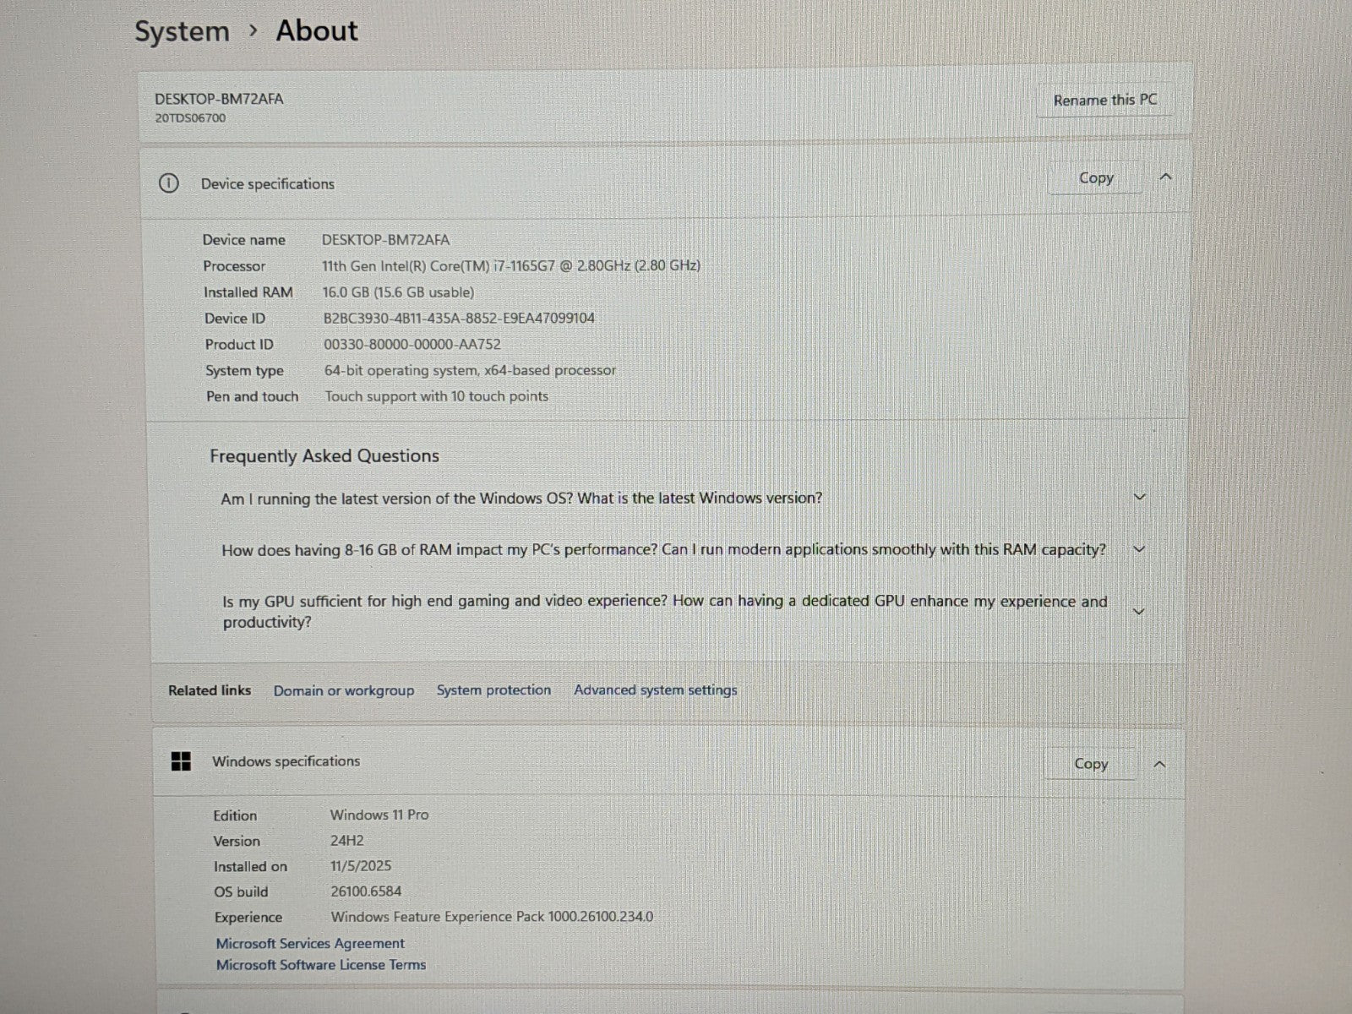Open Microsoft Services Agreement link
The width and height of the screenshot is (1352, 1014).
click(310, 943)
